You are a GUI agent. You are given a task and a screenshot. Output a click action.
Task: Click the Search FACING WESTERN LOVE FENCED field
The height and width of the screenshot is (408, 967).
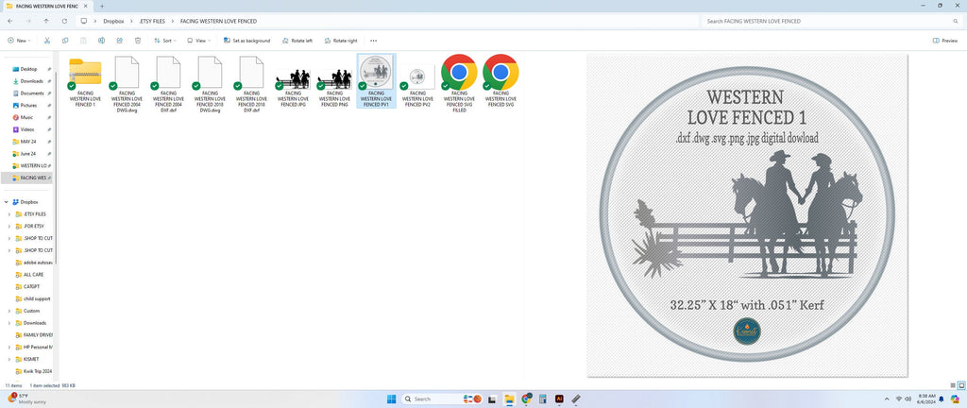(x=831, y=21)
